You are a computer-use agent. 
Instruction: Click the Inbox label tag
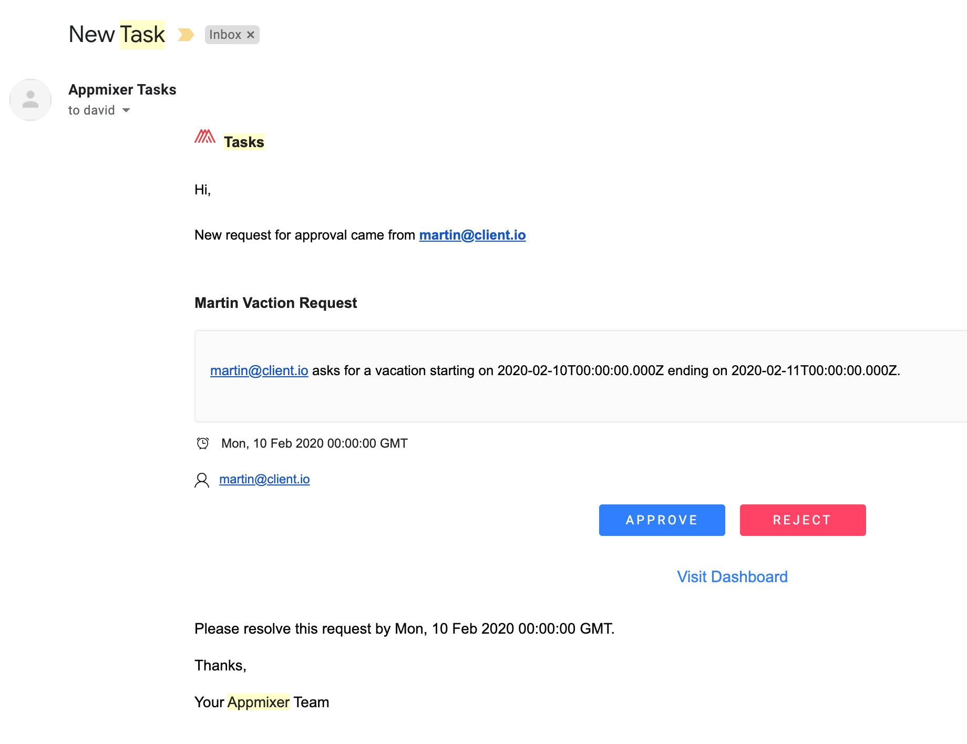tap(225, 35)
